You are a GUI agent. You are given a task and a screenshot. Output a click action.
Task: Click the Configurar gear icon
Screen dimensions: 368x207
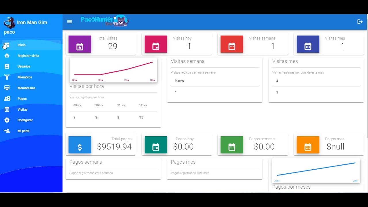7,120
